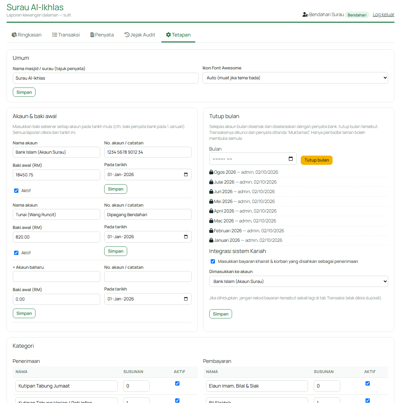Open calendar picker for Bank Islam Pada tarikh

pos(186,174)
